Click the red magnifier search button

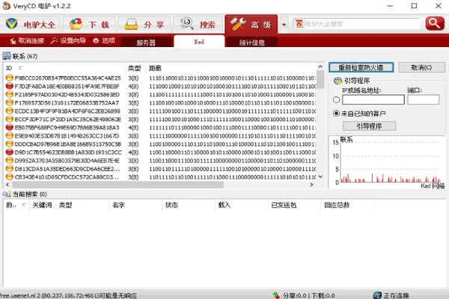pyautogui.click(x=434, y=23)
